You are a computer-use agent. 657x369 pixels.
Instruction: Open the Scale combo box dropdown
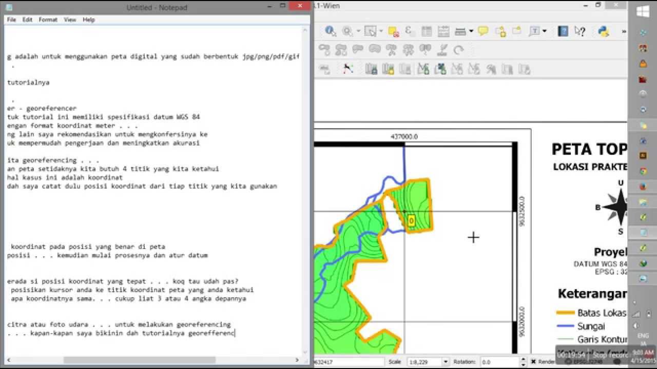tap(445, 362)
